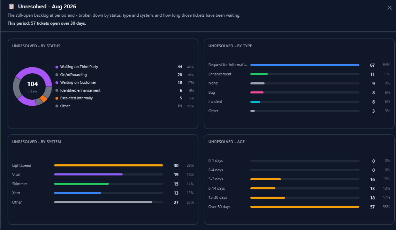Screen dimensions: 396x230
Task: Click the "UNRESOLVED - BY STATUS" heading
Action: [36, 46]
